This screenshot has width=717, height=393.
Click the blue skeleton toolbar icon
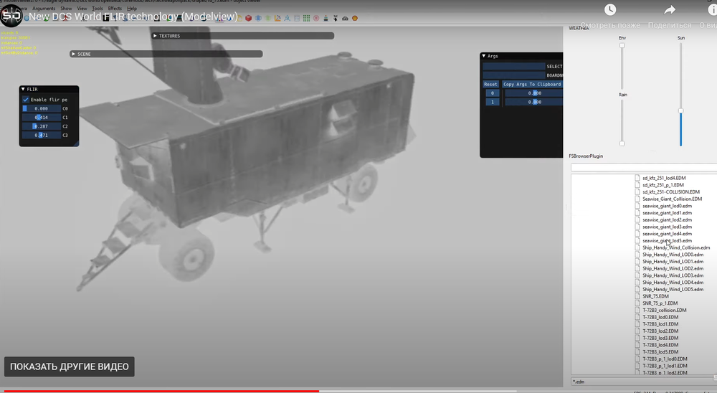click(288, 19)
